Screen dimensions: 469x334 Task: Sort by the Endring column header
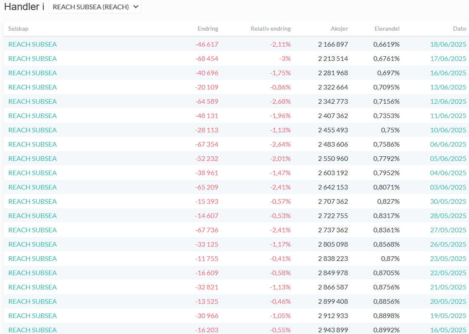pos(208,29)
